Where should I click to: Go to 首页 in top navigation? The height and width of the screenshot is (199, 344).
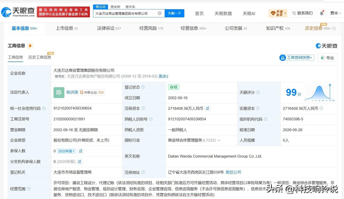(199, 13)
